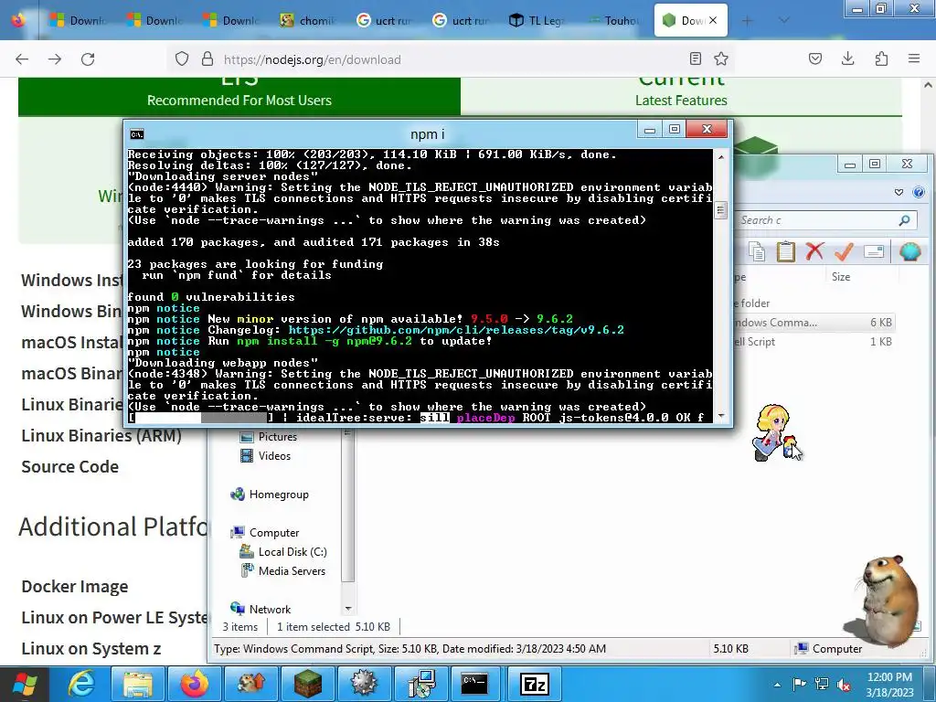Open Explorer help question mark icon
The width and height of the screenshot is (936, 702).
(919, 192)
